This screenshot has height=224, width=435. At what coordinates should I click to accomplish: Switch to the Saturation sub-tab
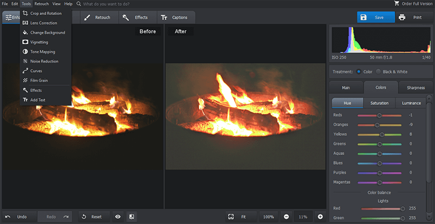point(380,103)
